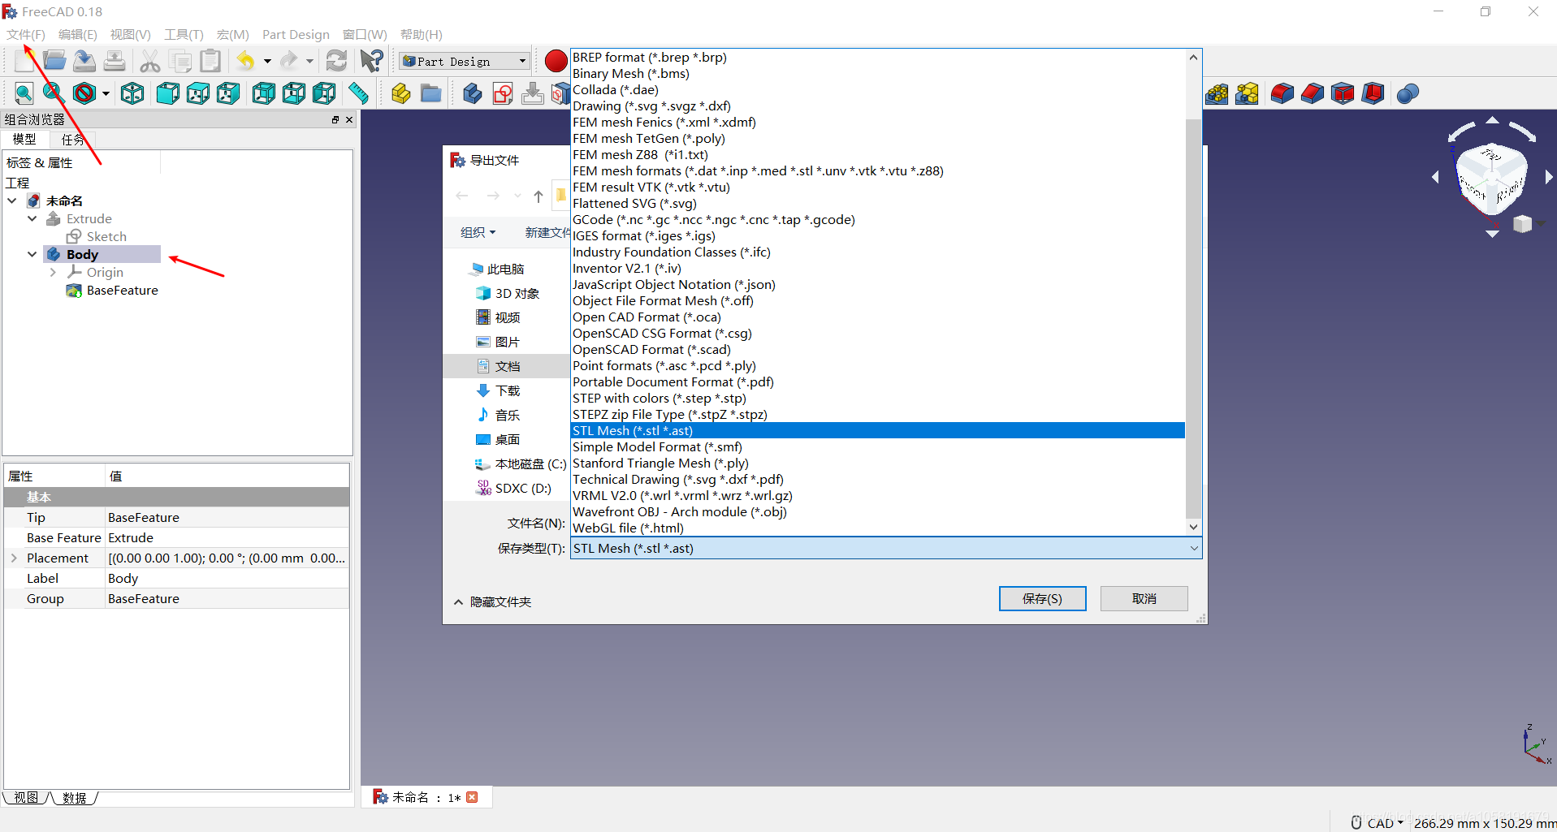This screenshot has height=832, width=1557.
Task: Create a new document via toolbar icon
Action: 24,61
